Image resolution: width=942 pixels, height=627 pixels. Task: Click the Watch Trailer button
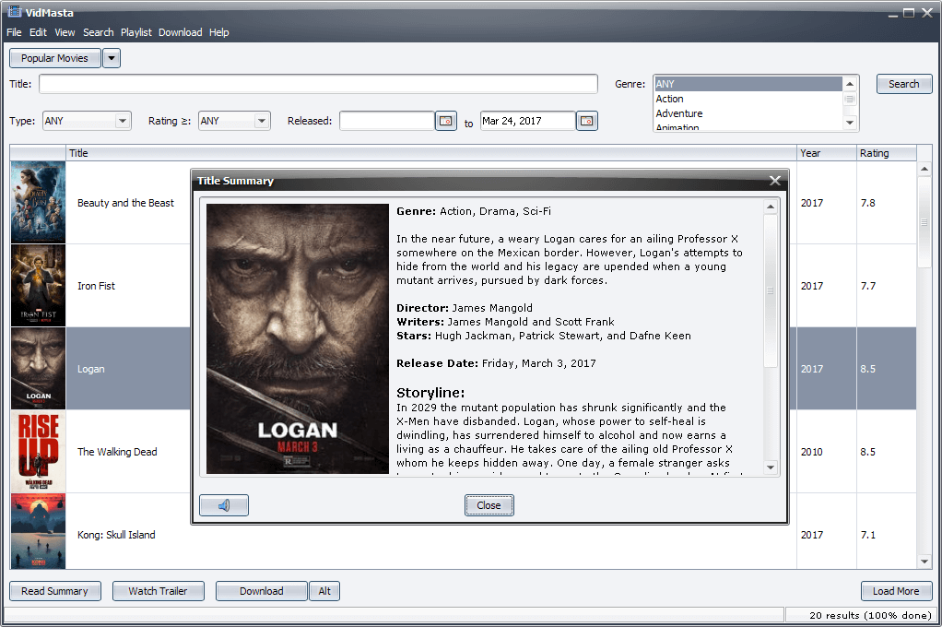coord(158,591)
